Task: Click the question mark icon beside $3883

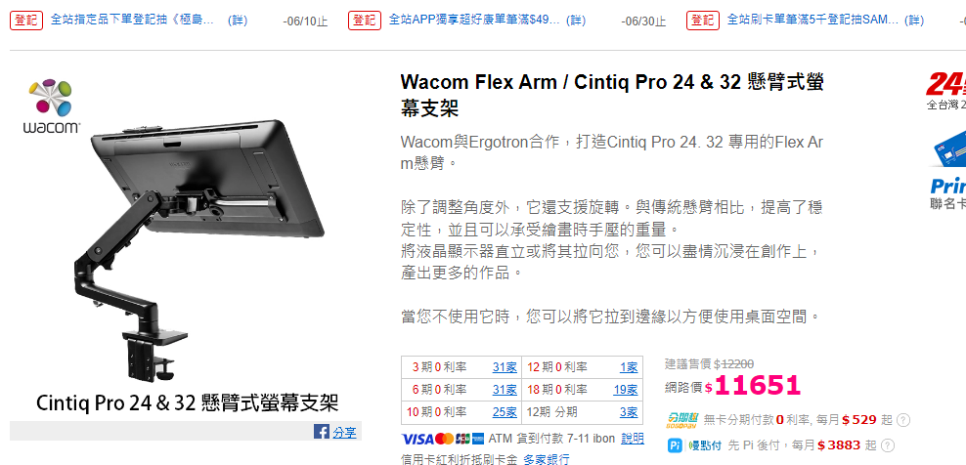Action: click(x=888, y=445)
